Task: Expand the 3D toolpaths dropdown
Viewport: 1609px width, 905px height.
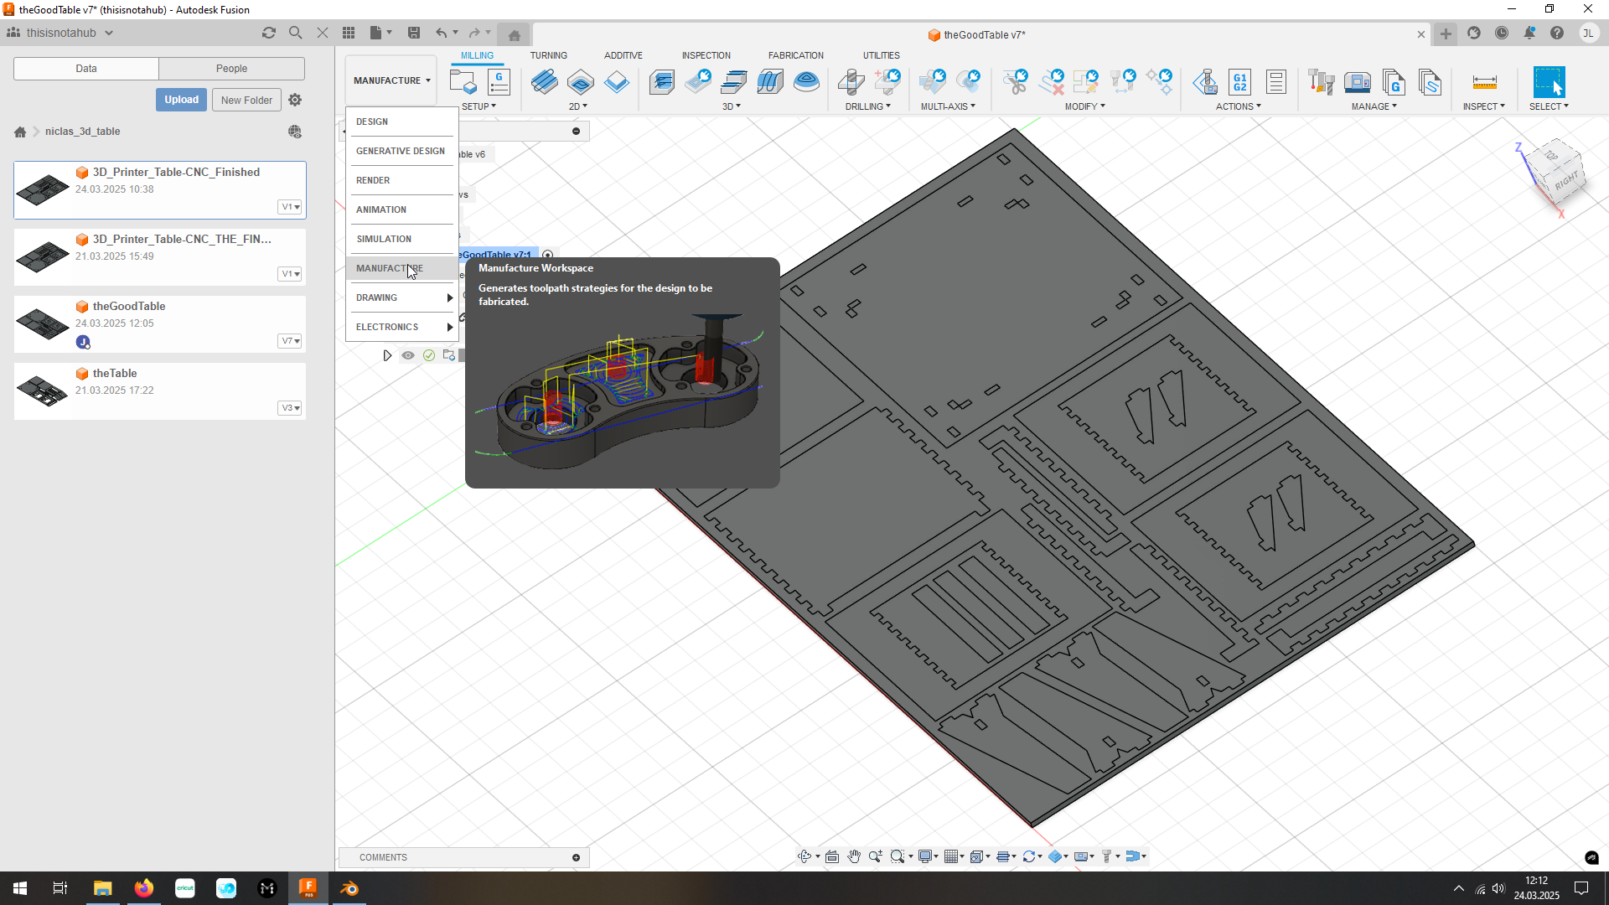Action: [x=732, y=106]
